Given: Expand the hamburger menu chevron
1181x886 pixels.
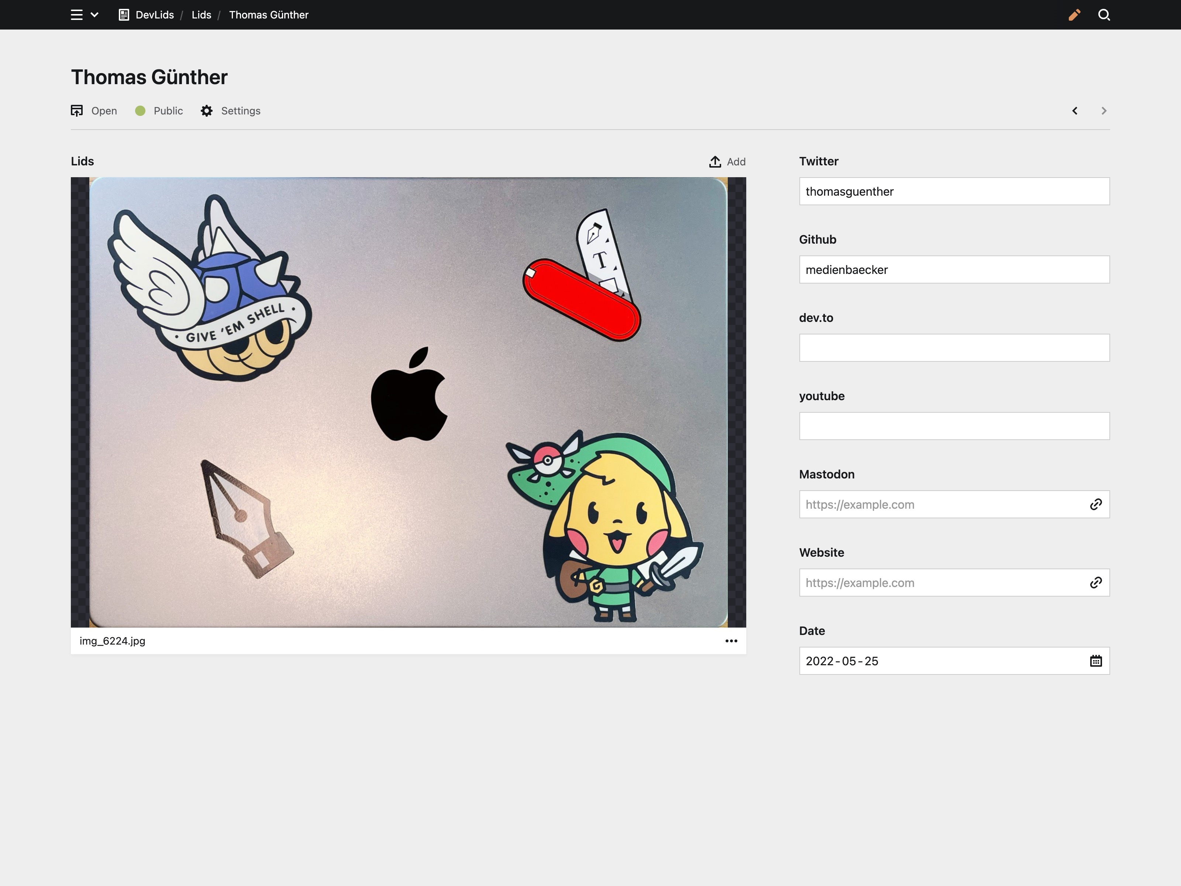Looking at the screenshot, I should click(x=94, y=14).
